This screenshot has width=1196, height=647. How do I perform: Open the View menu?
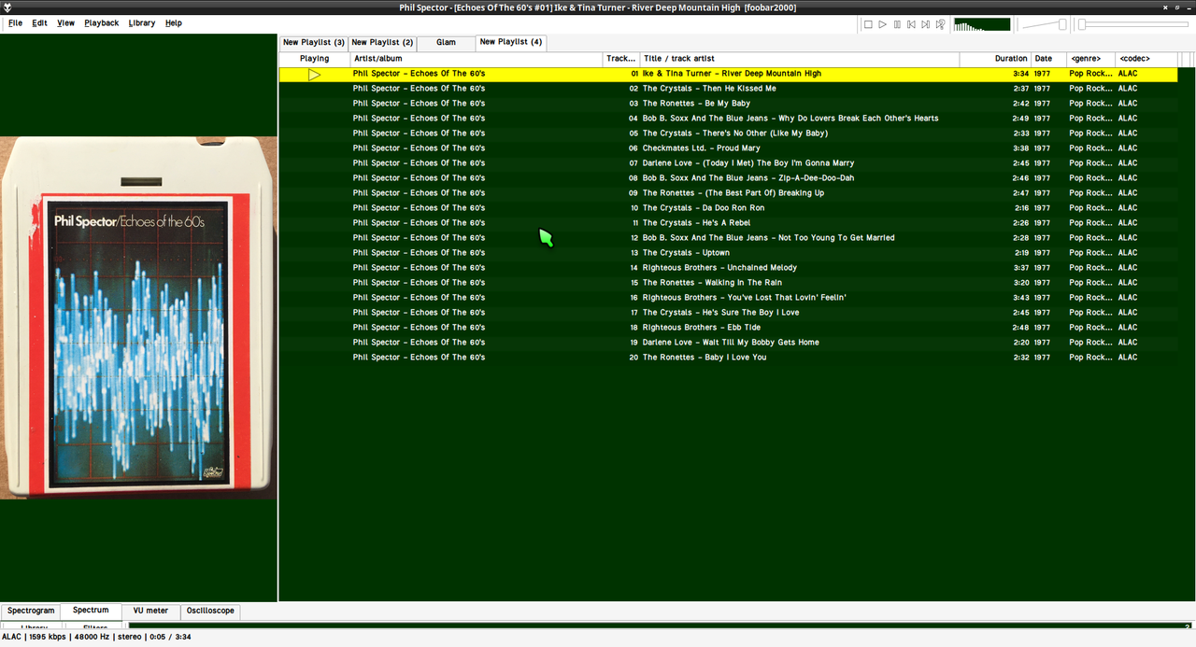click(x=65, y=22)
